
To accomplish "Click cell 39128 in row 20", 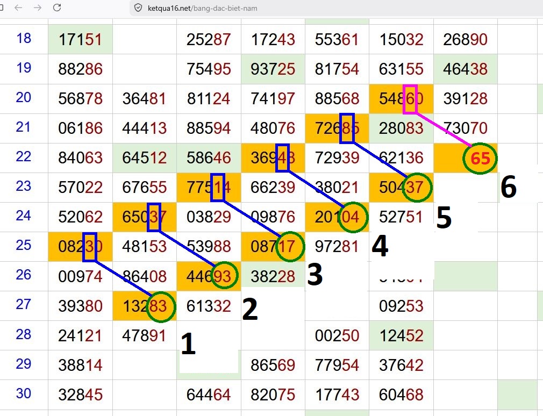I will pos(466,99).
